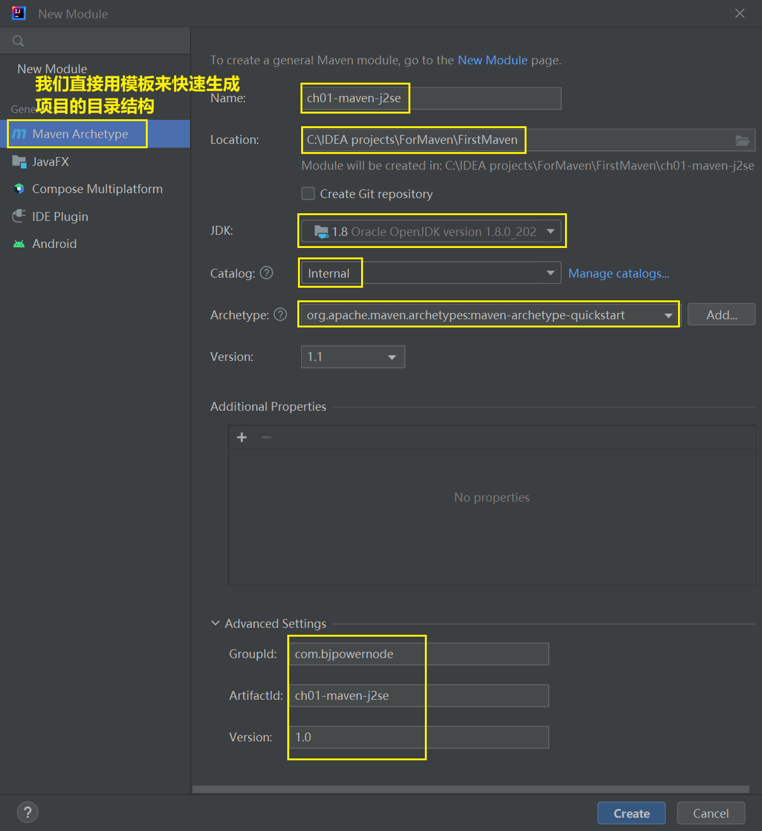Viewport: 762px width, 831px height.
Task: Open the JDK version dropdown
Action: click(431, 232)
